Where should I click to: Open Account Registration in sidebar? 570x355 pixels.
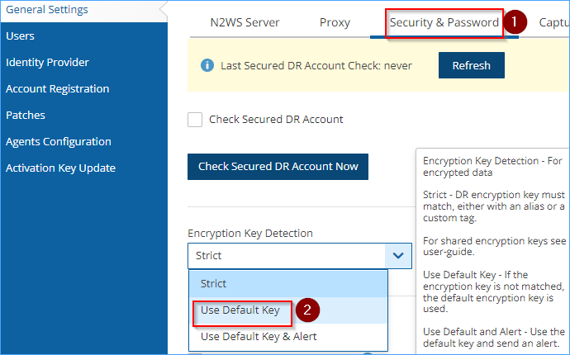[58, 88]
